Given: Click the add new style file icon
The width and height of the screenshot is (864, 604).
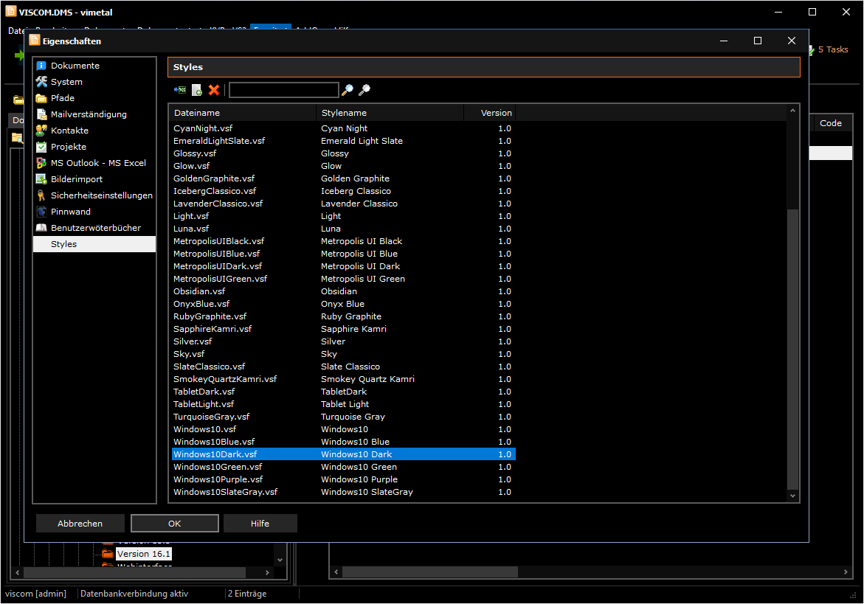Looking at the screenshot, I should [197, 90].
